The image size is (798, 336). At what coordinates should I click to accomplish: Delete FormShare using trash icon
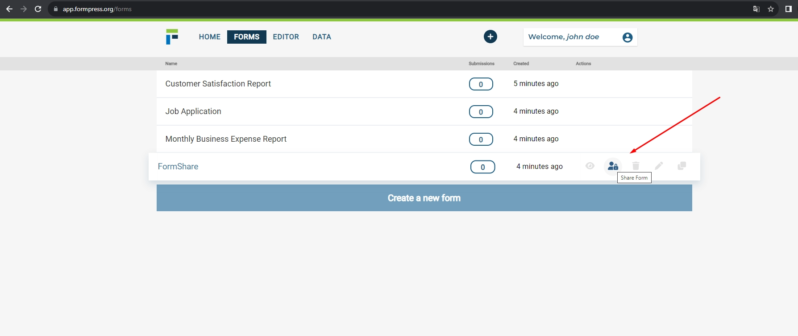pyautogui.click(x=636, y=166)
